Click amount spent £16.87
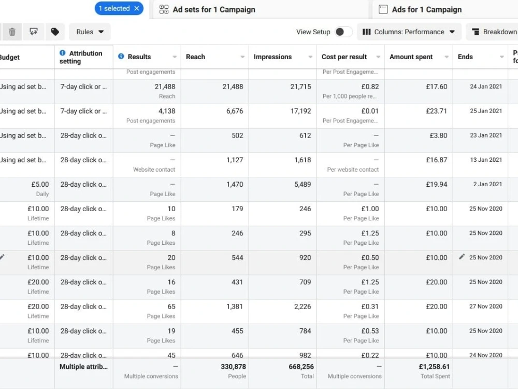 tap(436, 160)
